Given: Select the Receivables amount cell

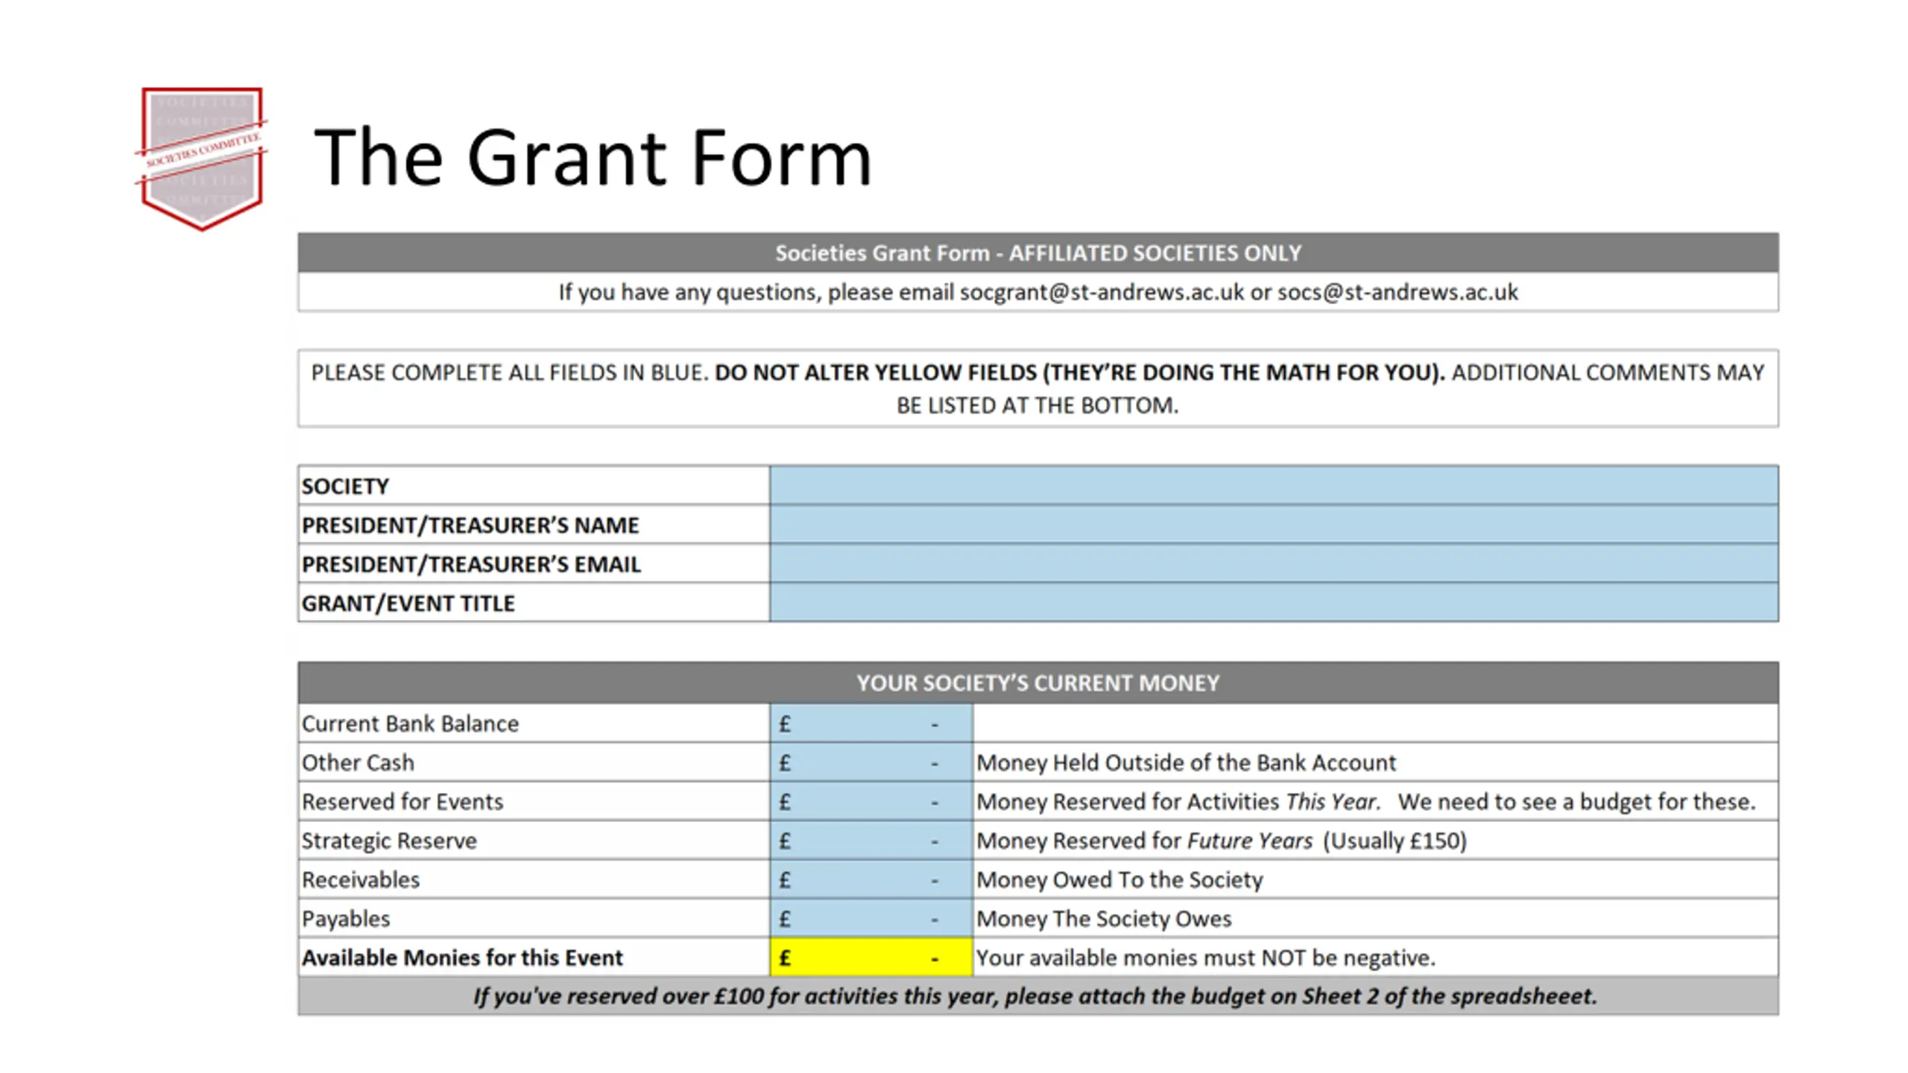Looking at the screenshot, I should (x=871, y=879).
